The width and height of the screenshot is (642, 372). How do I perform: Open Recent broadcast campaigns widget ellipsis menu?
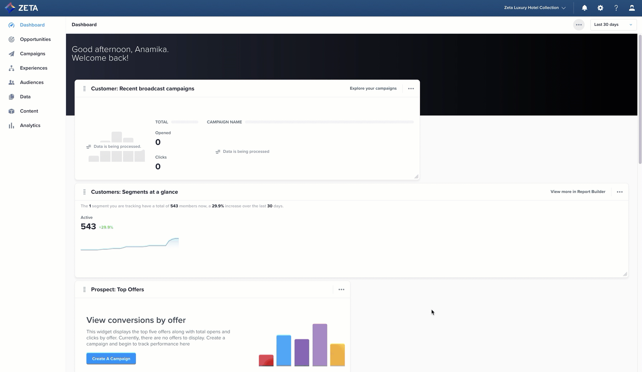[411, 89]
